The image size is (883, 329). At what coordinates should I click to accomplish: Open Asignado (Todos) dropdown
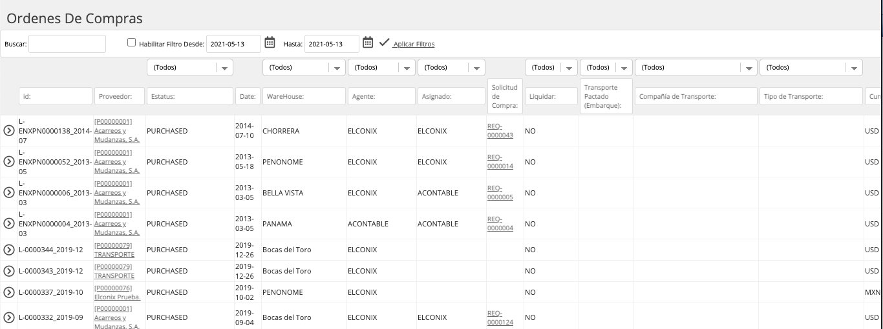(x=451, y=67)
